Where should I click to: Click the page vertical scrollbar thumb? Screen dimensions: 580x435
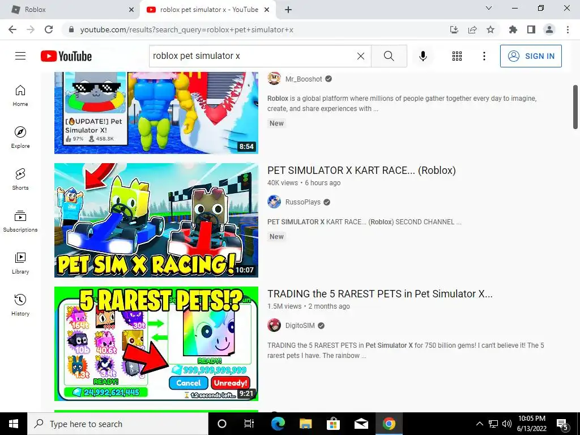(575, 107)
